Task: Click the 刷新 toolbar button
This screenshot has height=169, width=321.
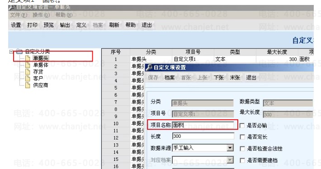Action: click(x=114, y=25)
